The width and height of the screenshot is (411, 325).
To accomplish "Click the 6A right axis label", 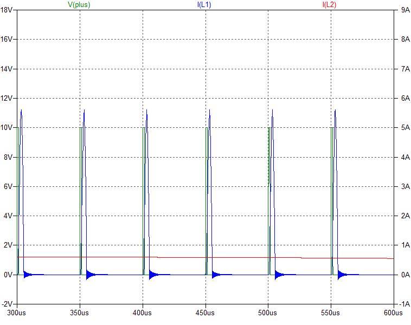I will [x=405, y=98].
